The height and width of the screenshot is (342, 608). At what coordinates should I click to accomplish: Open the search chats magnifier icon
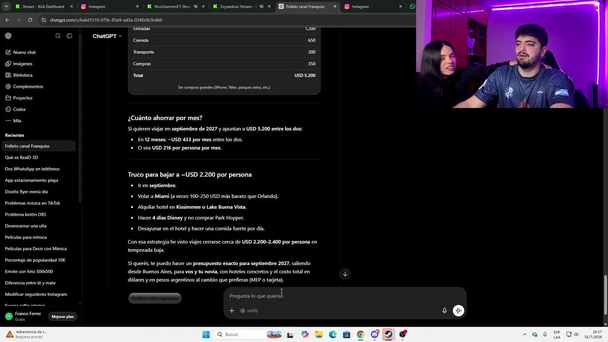(58, 36)
